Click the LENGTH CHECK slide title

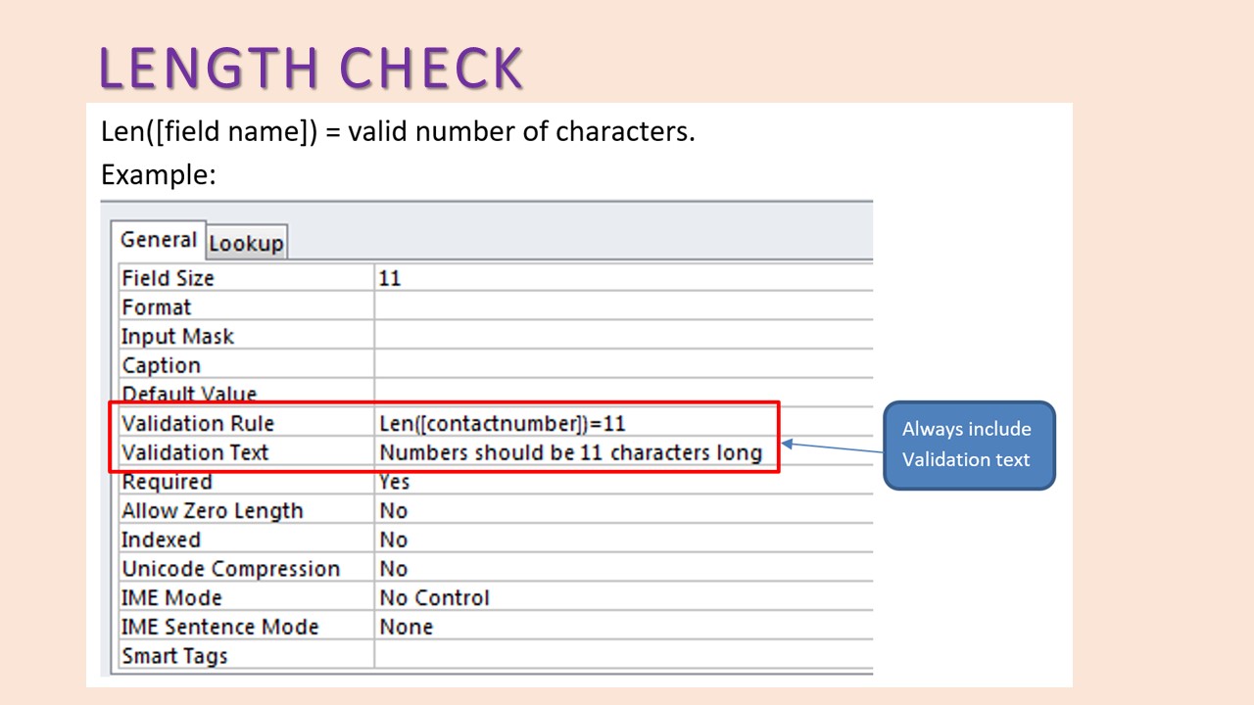(x=312, y=69)
